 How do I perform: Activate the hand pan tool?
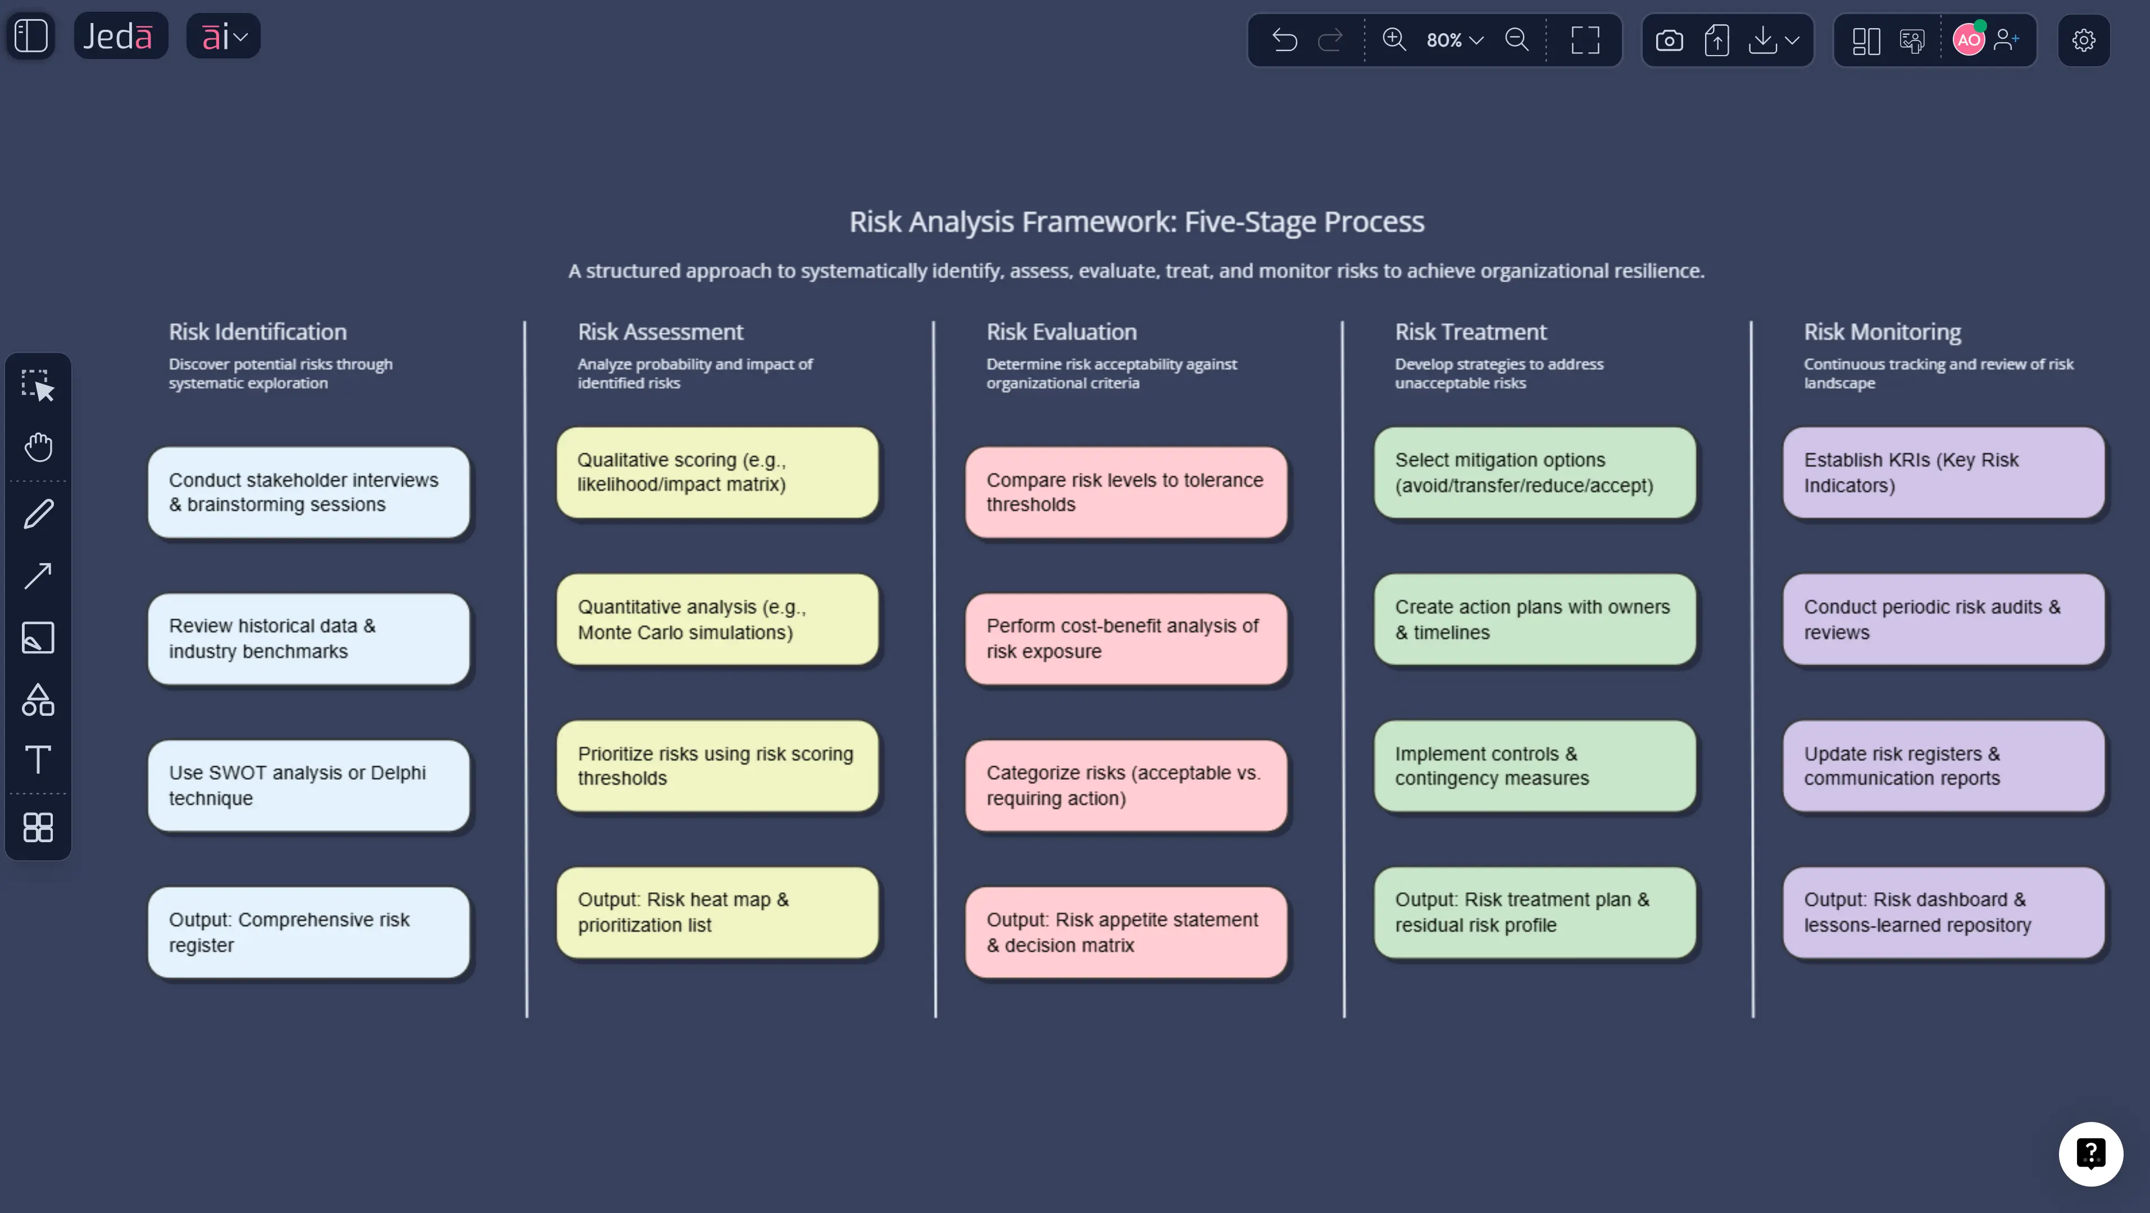[x=38, y=447]
